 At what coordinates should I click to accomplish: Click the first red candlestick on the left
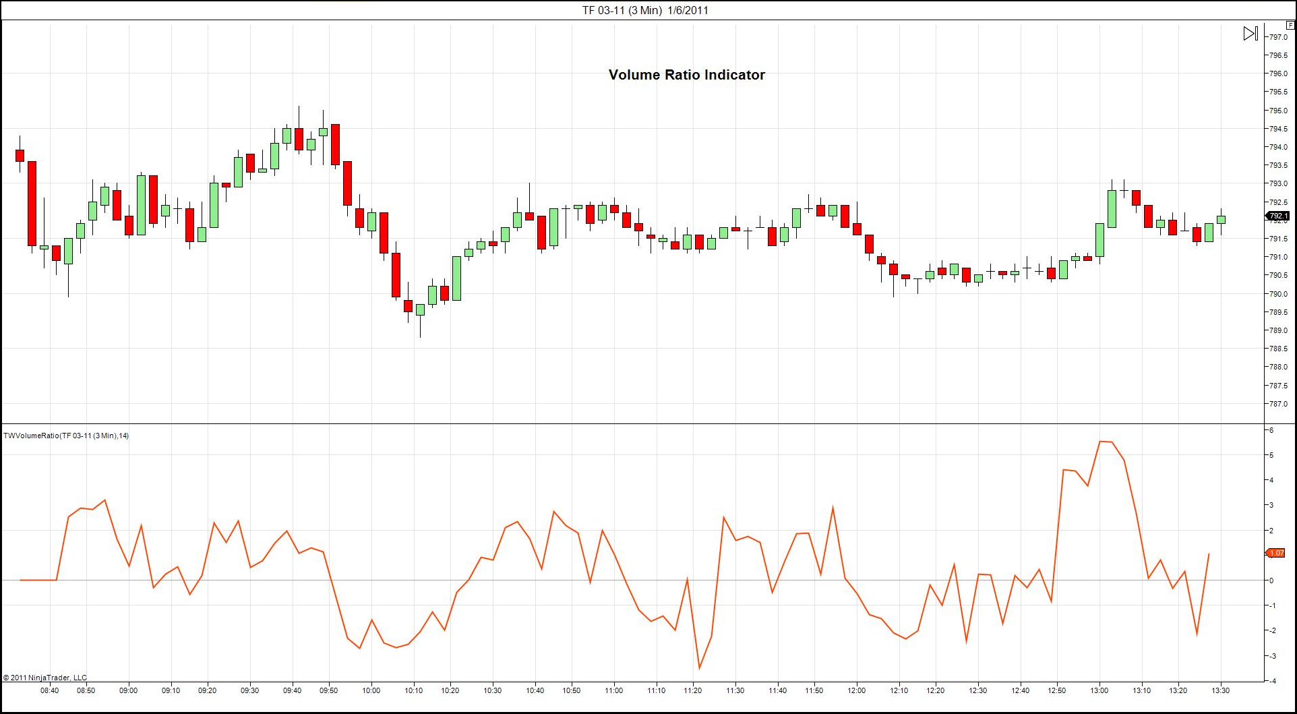pyautogui.click(x=20, y=156)
